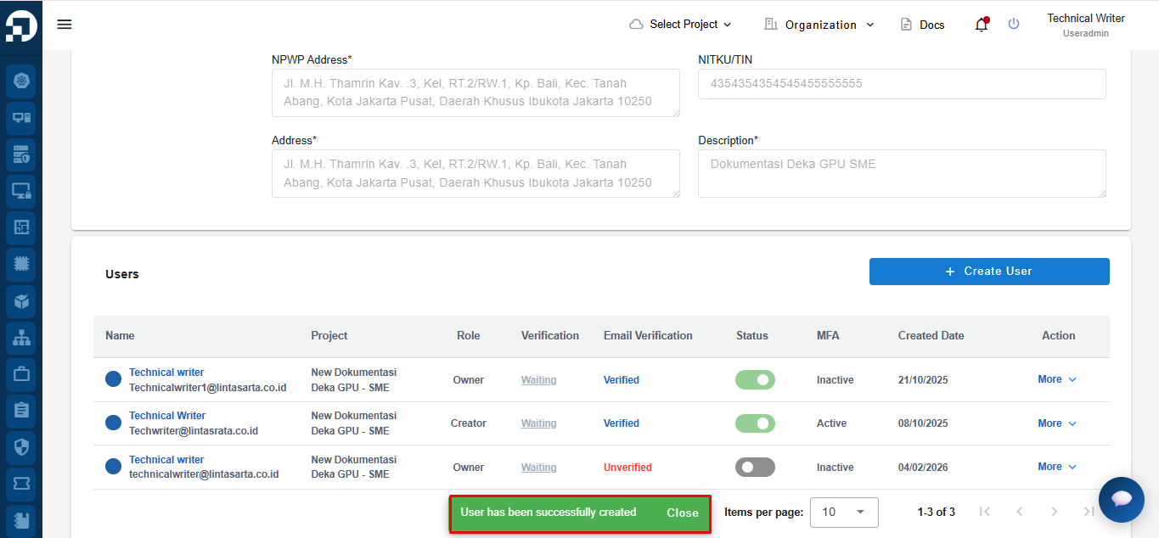Disable status toggle for Technicalwriter1@lintasarta.co.id
1159x538 pixels.
click(x=755, y=380)
